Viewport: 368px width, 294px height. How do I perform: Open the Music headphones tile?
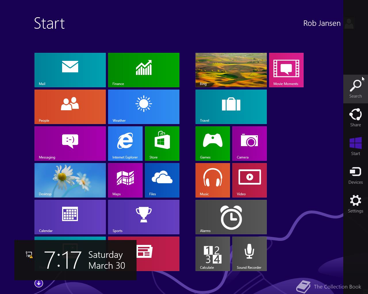point(213,180)
